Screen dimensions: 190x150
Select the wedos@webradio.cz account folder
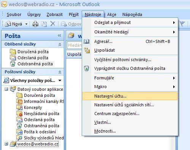pyautogui.click(x=38, y=144)
